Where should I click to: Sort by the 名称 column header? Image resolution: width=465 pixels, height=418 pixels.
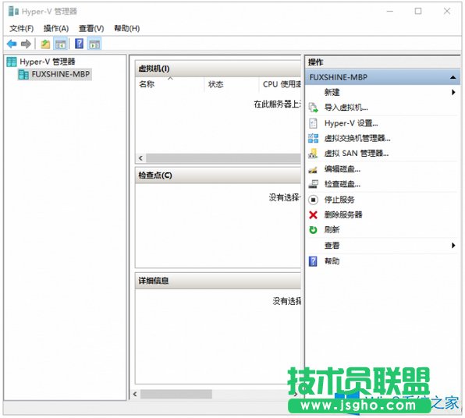tap(169, 84)
